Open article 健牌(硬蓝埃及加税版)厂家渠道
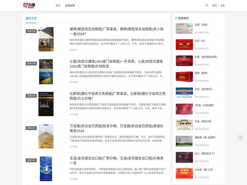Viewport: 247px width, 185px height. pos(117,31)
